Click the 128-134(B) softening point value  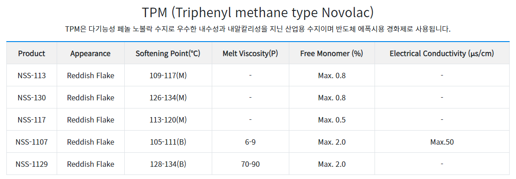point(168,164)
